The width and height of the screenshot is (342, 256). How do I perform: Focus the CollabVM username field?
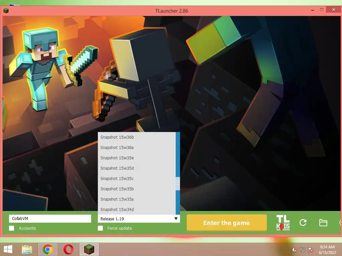50,219
